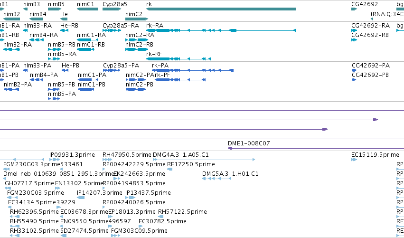Image resolution: width=404 pixels, height=238 pixels.
Task: Select the rk-PA protein label
Action: tap(160, 66)
